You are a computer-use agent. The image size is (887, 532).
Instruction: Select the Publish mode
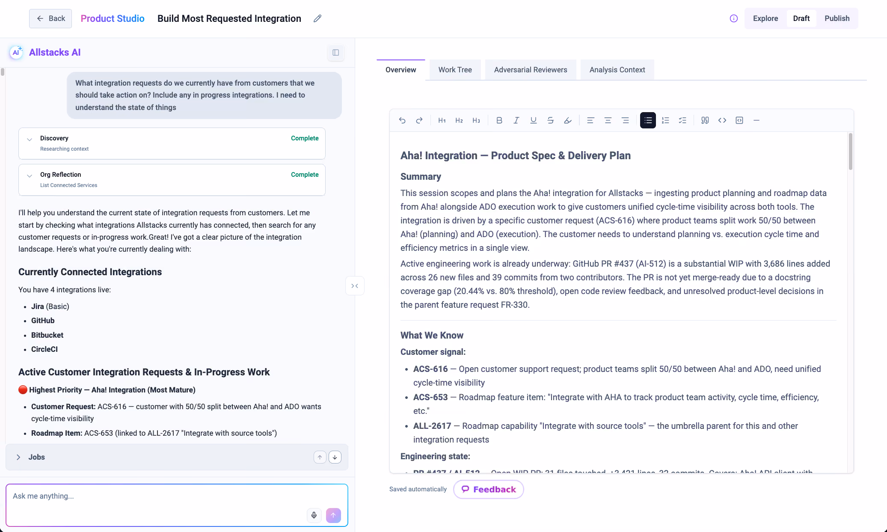click(x=837, y=18)
